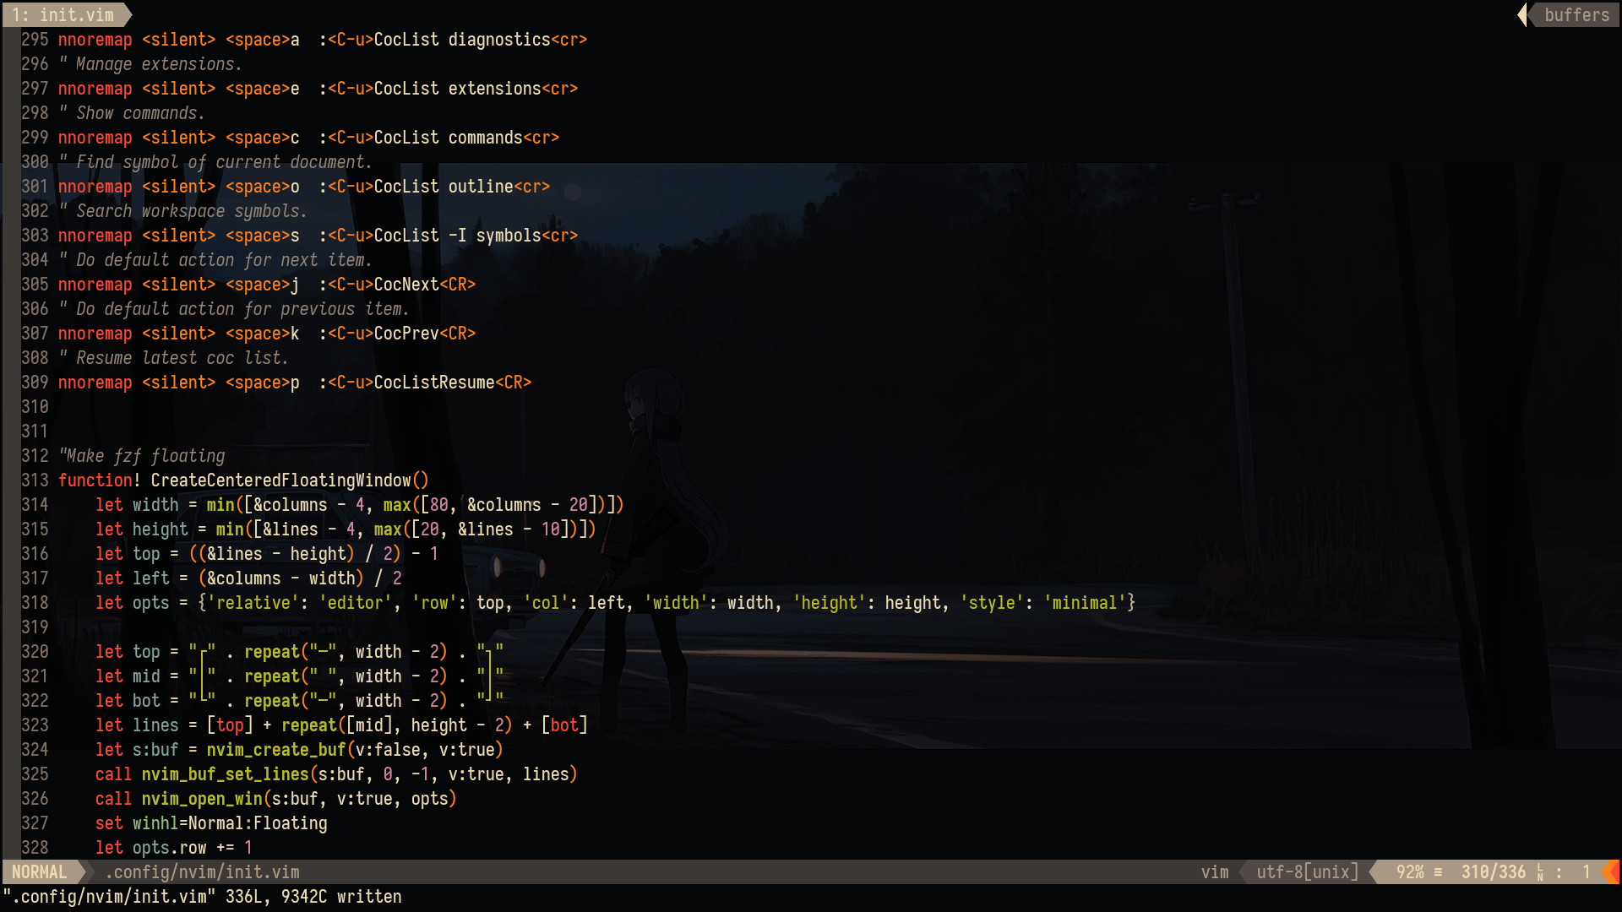Click the utf-8[unix] encoding indicator

[x=1307, y=871]
